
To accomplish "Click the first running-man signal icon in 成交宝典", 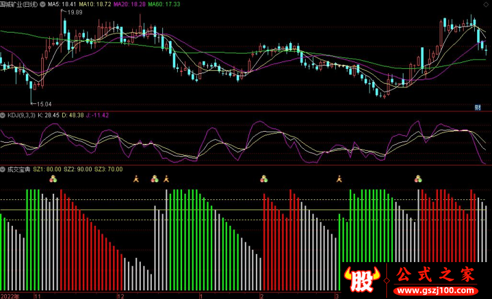I will point(136,179).
